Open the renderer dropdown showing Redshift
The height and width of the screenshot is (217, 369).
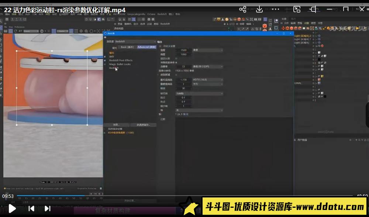click(x=135, y=41)
